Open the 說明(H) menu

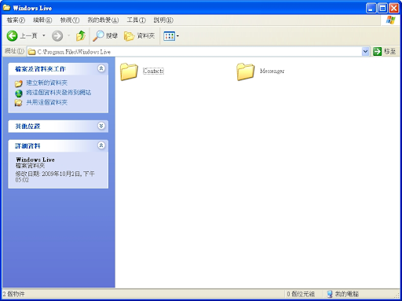point(163,20)
